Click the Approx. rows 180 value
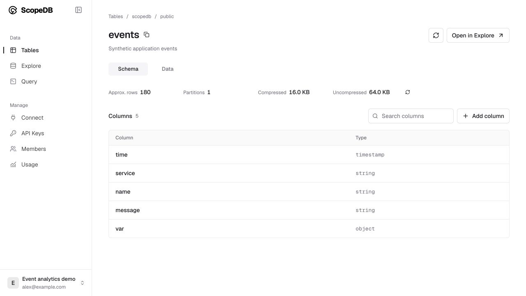 click(145, 92)
